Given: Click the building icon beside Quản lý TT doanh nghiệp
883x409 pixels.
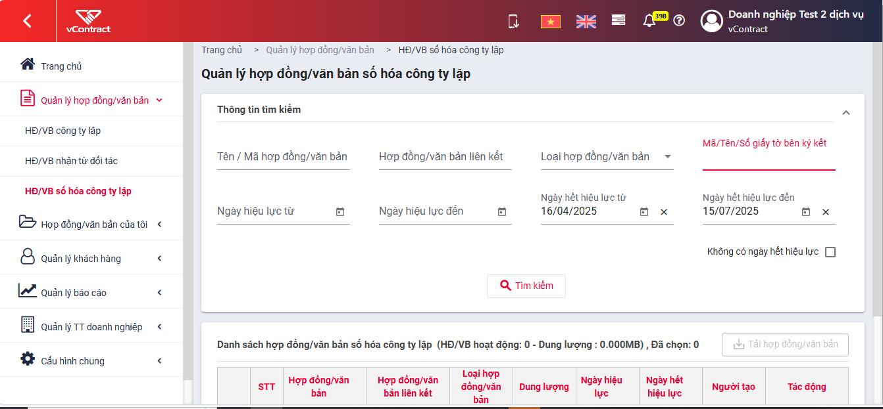Looking at the screenshot, I should pos(27,324).
